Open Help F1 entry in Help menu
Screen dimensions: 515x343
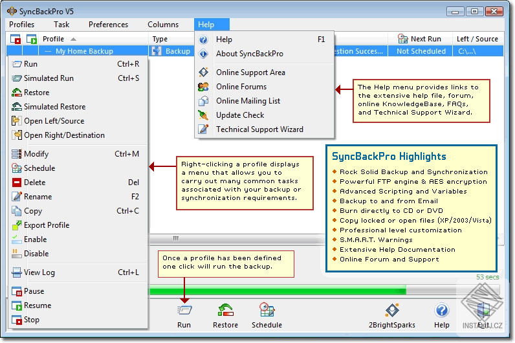[x=265, y=39]
